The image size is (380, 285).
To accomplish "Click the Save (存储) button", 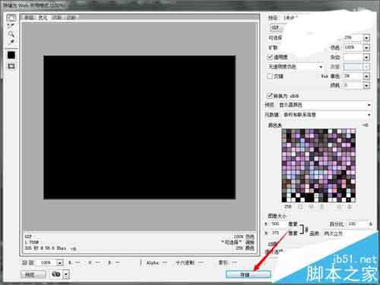I will [249, 274].
